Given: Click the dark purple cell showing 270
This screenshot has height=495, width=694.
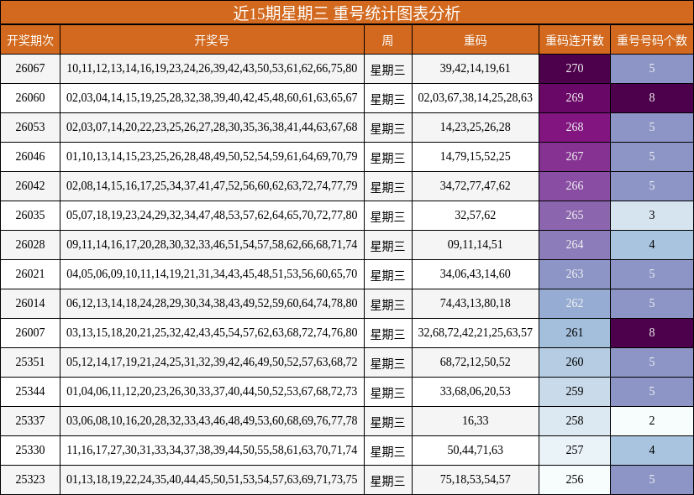Looking at the screenshot, I should click(x=573, y=68).
